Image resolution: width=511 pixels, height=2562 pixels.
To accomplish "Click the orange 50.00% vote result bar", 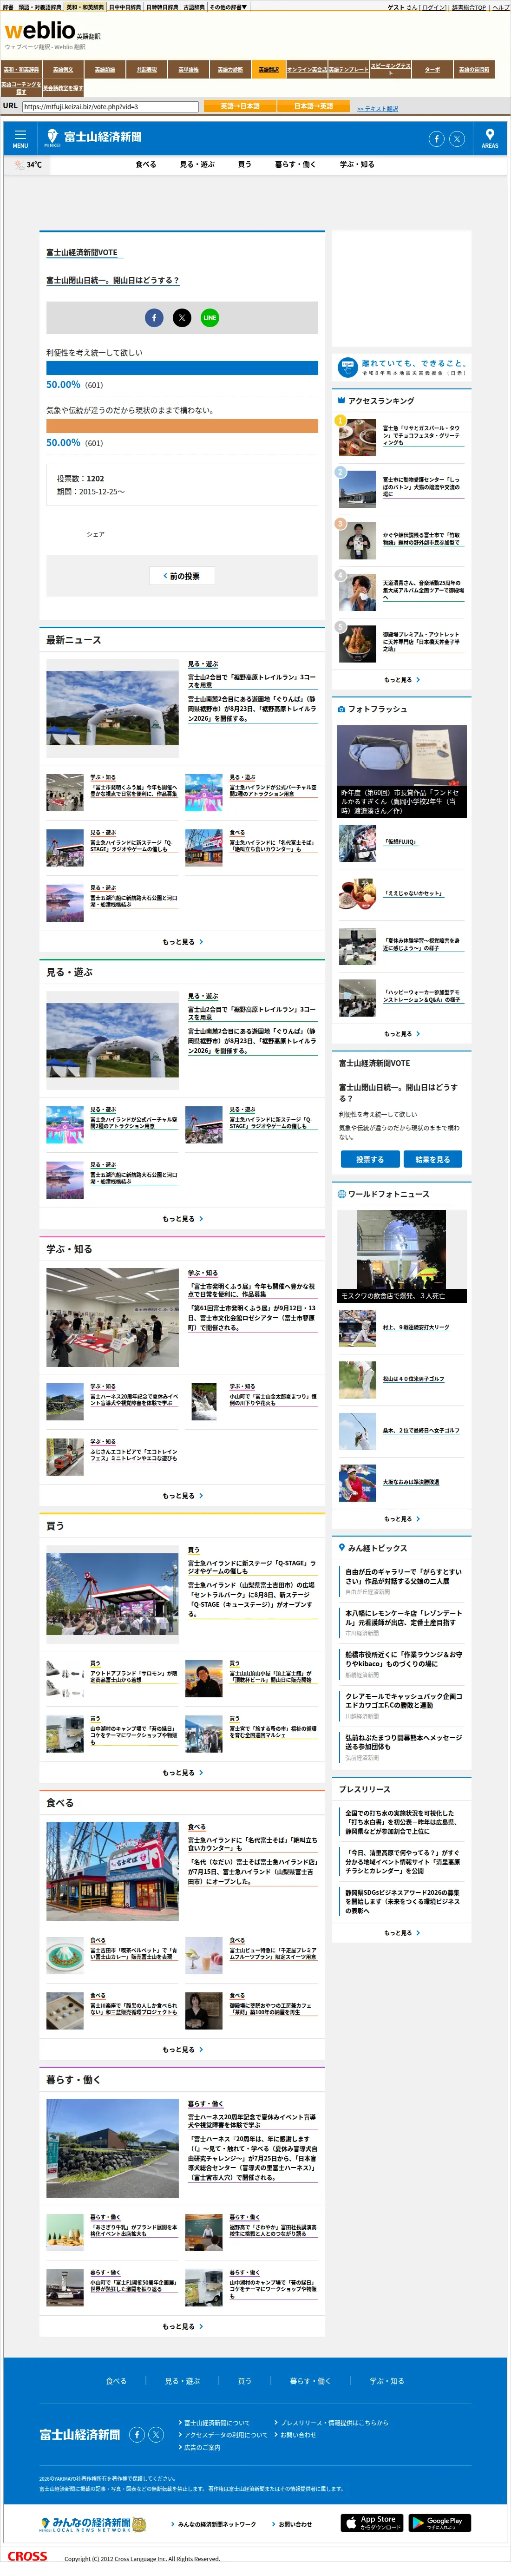I will pyautogui.click(x=182, y=426).
